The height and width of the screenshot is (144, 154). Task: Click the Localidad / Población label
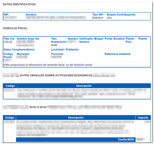coord(65,50)
